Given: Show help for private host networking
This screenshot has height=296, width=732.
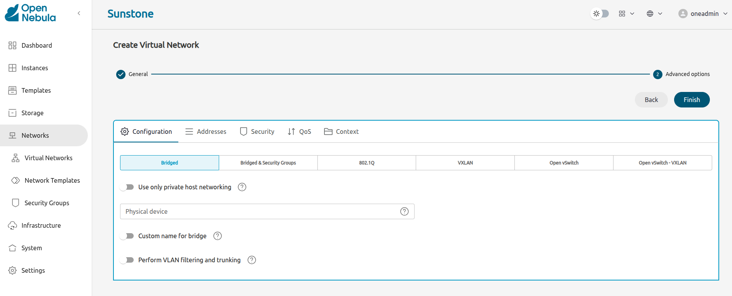Looking at the screenshot, I should pyautogui.click(x=242, y=187).
